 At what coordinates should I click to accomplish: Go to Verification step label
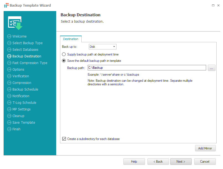pos(21,76)
